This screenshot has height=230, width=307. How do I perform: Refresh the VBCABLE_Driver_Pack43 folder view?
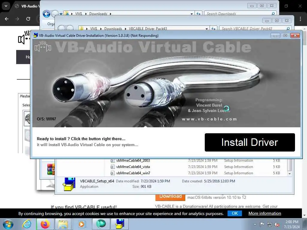click(213, 29)
